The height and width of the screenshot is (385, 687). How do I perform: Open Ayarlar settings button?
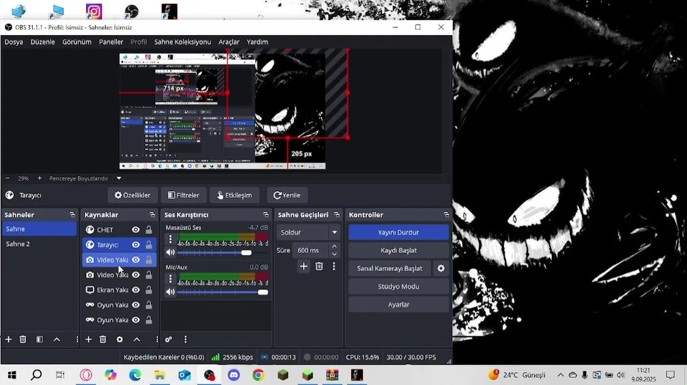pyautogui.click(x=399, y=305)
